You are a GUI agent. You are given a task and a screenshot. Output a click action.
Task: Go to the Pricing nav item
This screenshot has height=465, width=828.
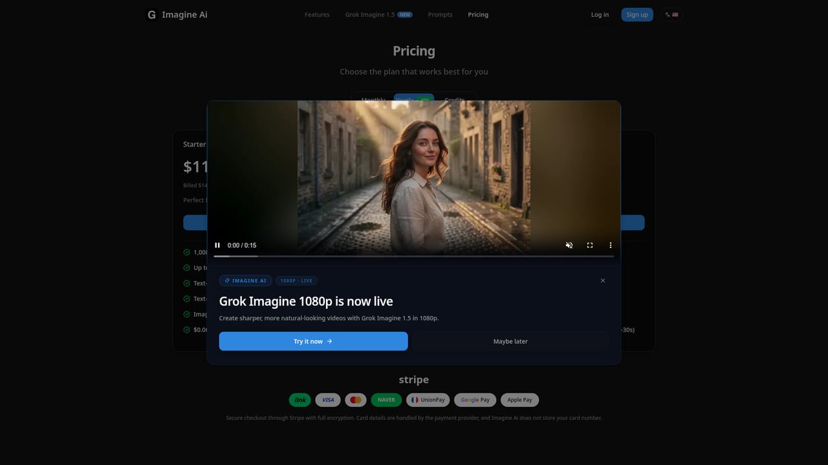478,14
